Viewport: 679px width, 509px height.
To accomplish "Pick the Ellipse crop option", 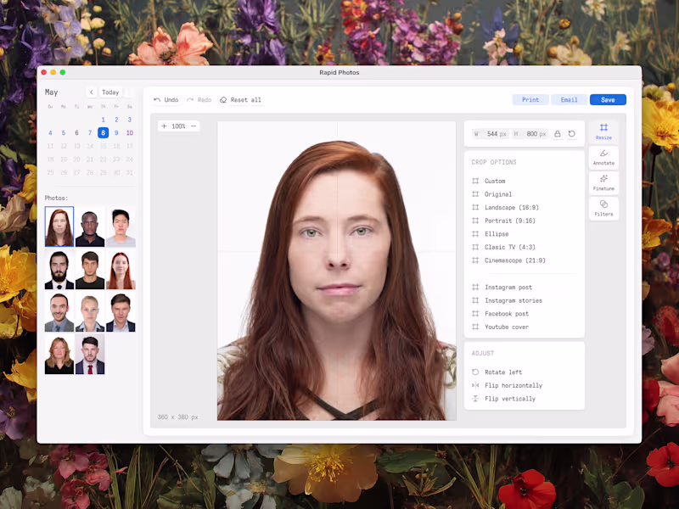I will (x=497, y=234).
